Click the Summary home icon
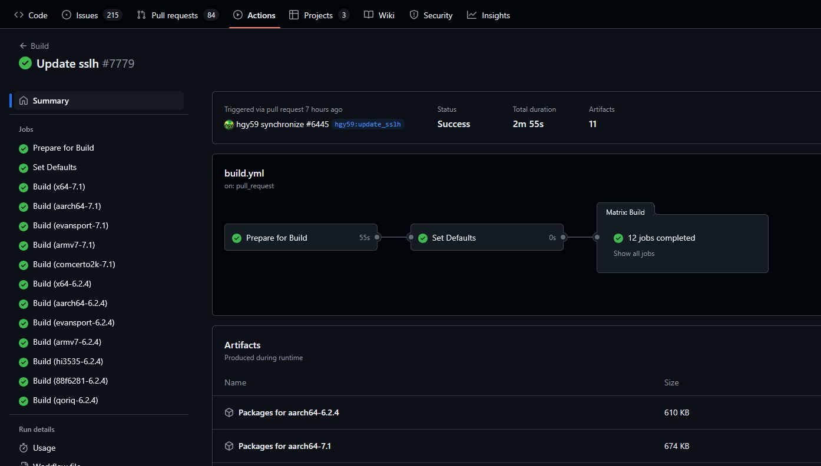Screen dimensions: 821x466 (24, 100)
